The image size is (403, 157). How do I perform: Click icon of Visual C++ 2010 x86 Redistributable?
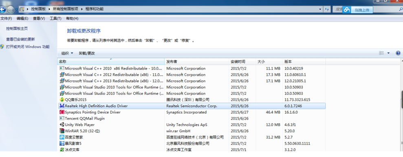(x=62, y=68)
